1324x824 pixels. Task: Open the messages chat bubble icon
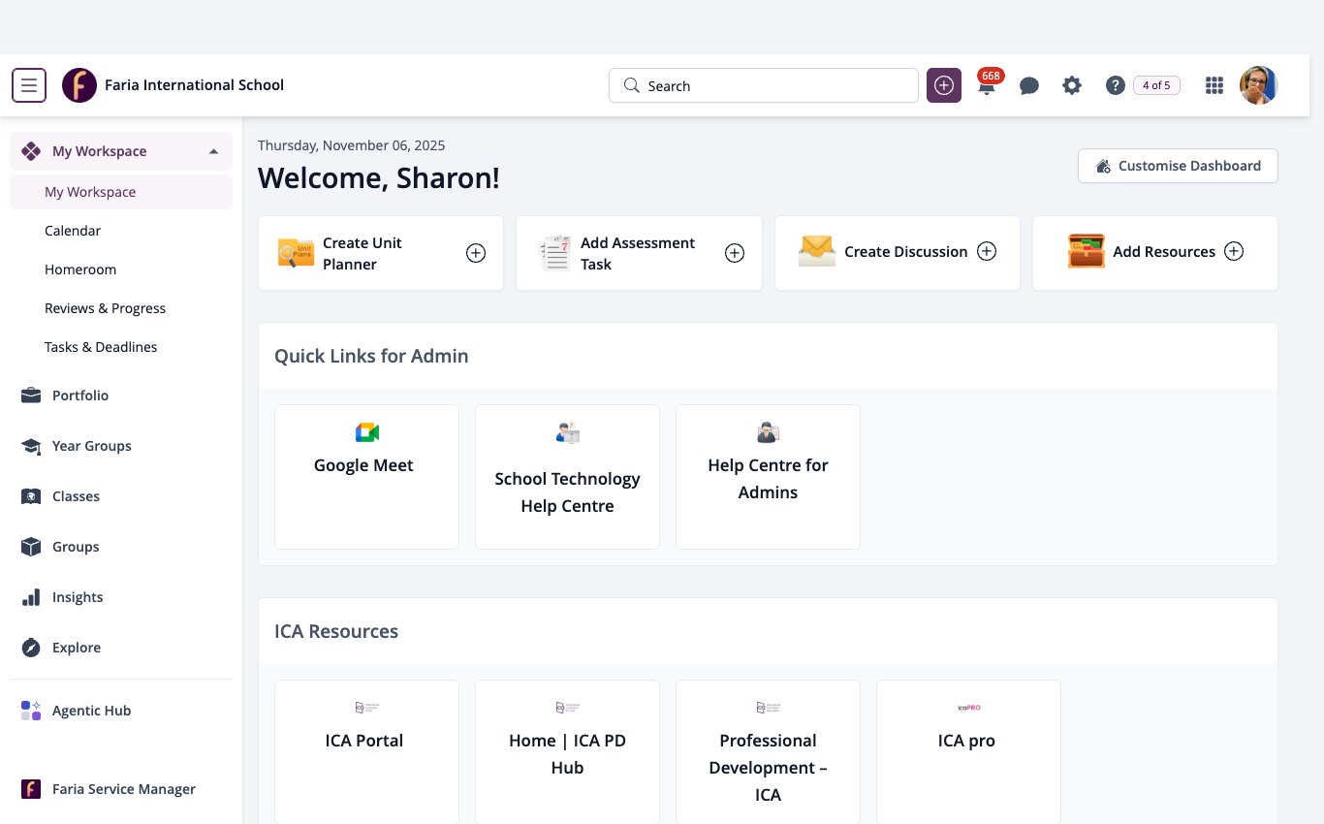coord(1029,85)
